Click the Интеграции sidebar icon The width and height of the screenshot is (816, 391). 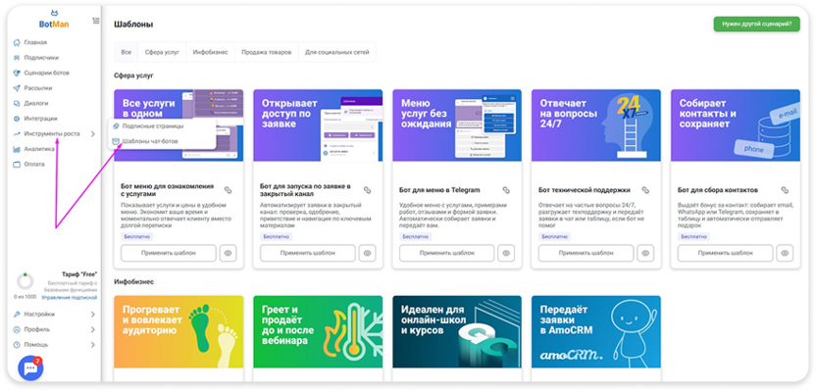17,119
